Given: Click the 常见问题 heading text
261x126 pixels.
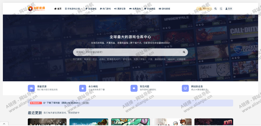Looking at the screenshot, I should pos(145,87).
